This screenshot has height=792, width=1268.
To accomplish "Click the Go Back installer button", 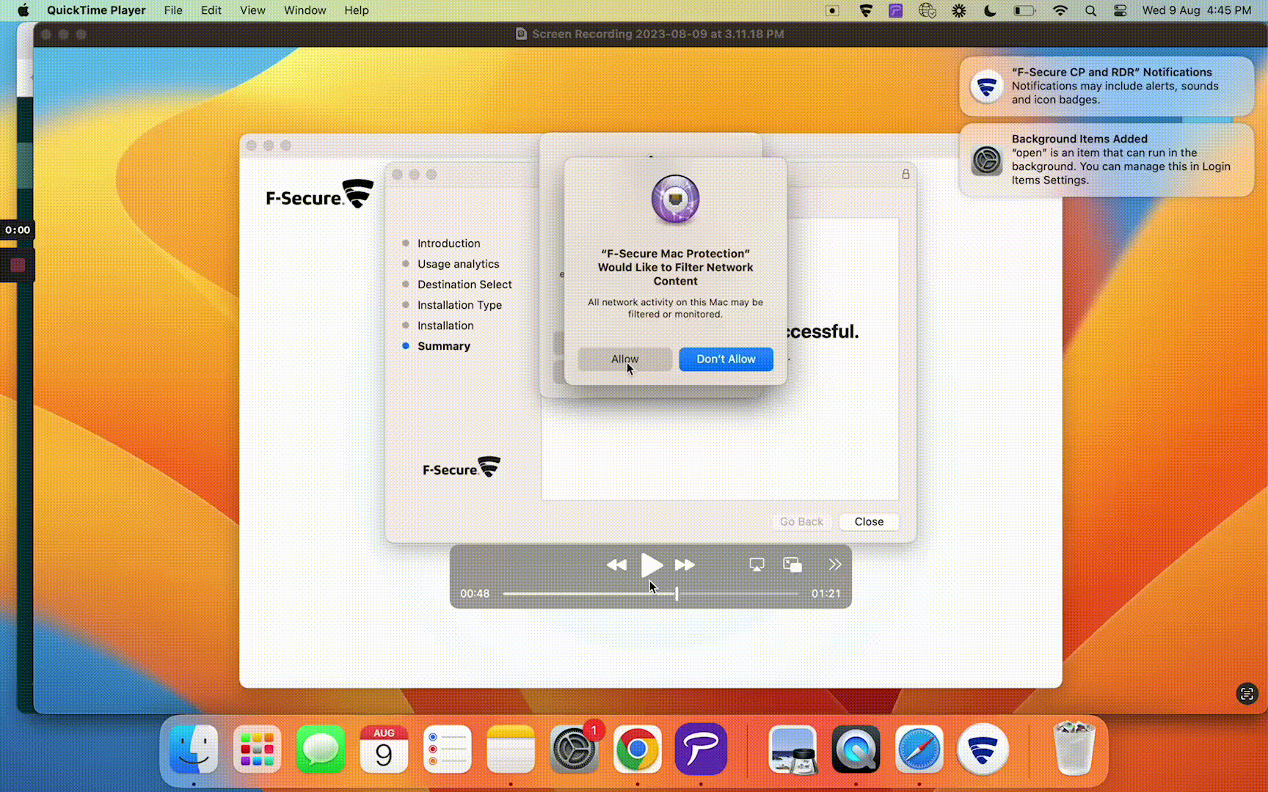I will 801,521.
